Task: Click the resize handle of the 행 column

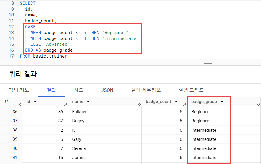Action: point(20,104)
